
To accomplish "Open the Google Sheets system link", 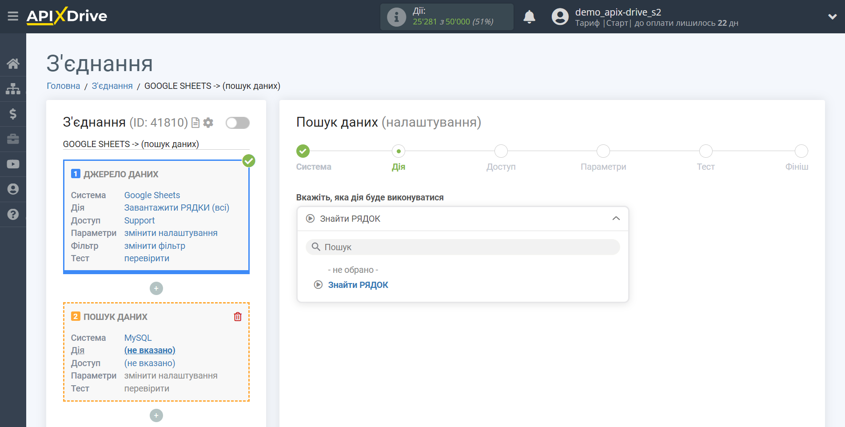I will (x=152, y=195).
